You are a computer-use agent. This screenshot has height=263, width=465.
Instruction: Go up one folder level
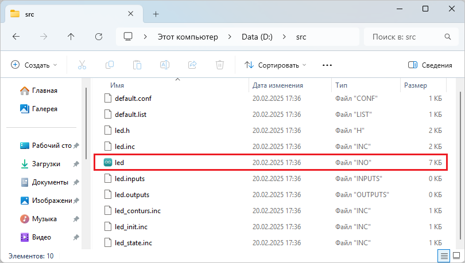coord(71,37)
